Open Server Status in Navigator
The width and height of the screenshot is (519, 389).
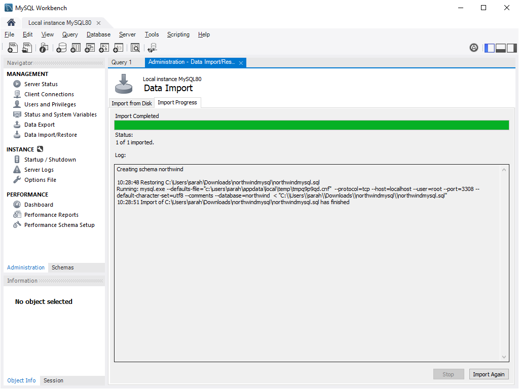(41, 84)
